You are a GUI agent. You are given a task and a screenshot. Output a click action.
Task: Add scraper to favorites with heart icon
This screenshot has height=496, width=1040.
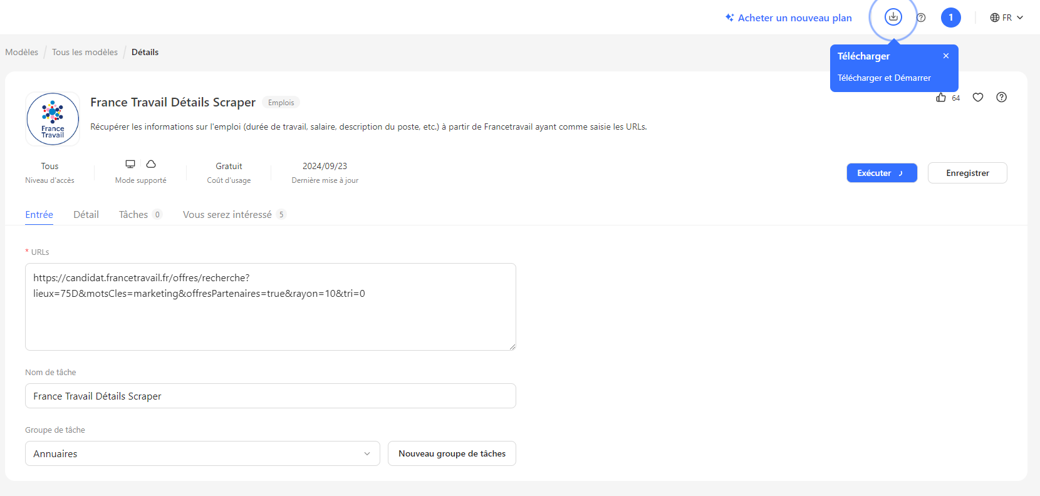tap(978, 97)
